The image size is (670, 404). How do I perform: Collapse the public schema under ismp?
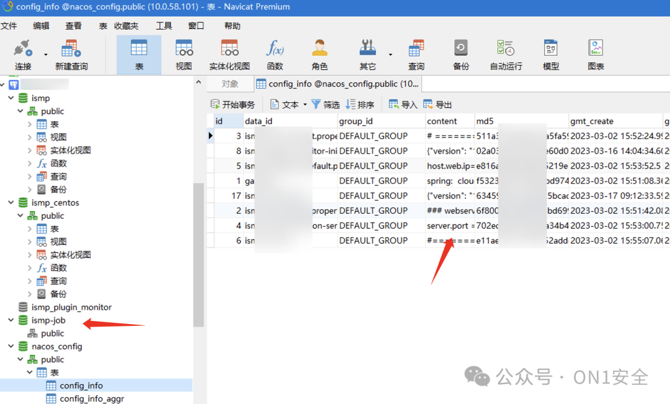(x=20, y=111)
